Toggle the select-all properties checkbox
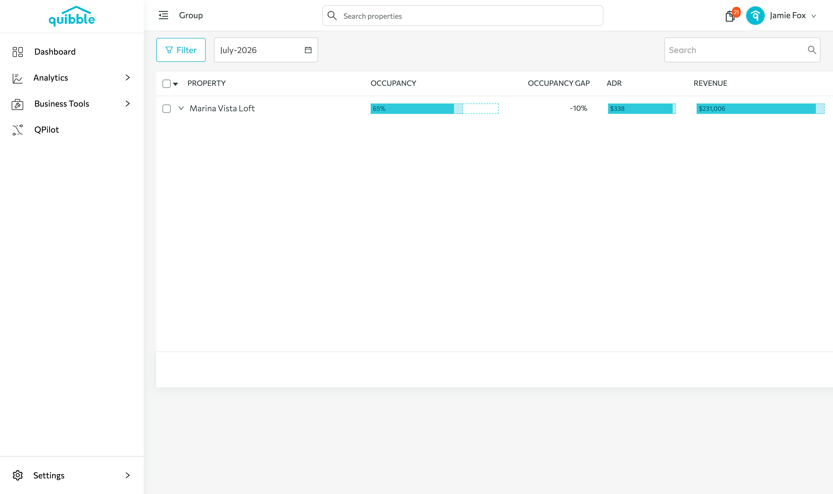Viewport: 833px width, 494px height. click(167, 83)
